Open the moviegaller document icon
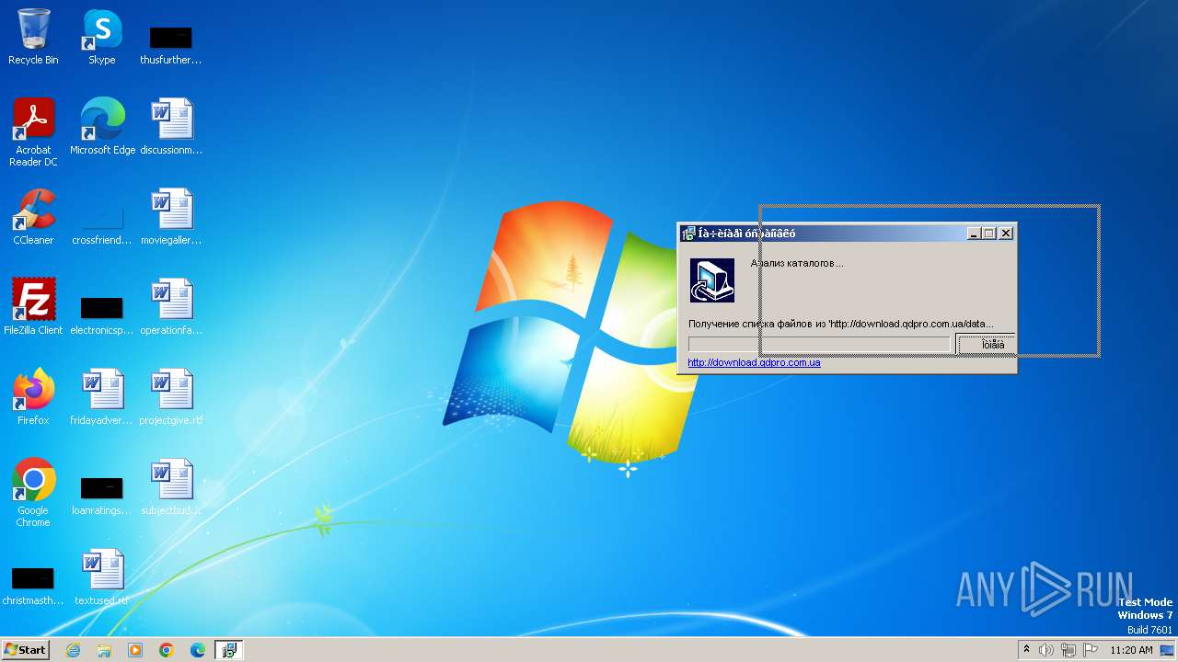 [171, 216]
